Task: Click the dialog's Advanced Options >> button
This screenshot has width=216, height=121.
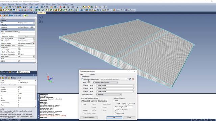Action: pos(89,118)
